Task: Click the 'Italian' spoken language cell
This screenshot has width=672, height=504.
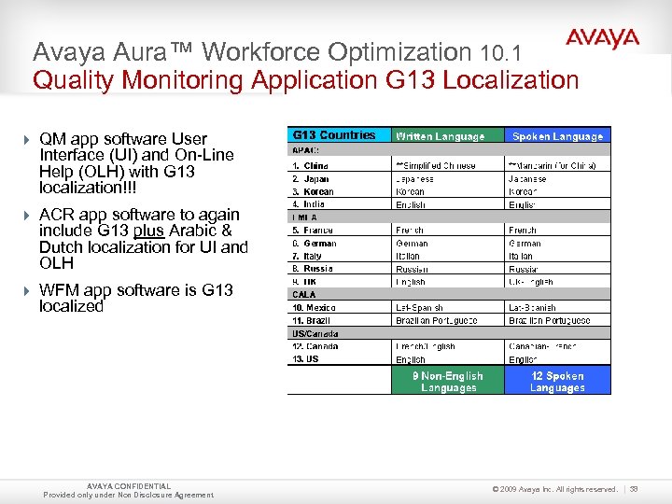Action: coord(557,256)
